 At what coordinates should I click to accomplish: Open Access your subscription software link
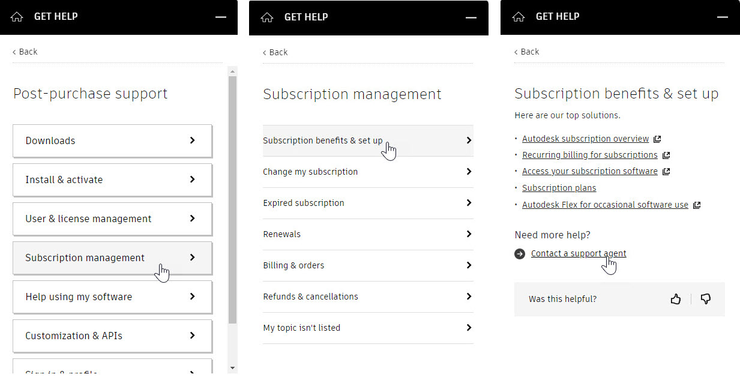(590, 171)
